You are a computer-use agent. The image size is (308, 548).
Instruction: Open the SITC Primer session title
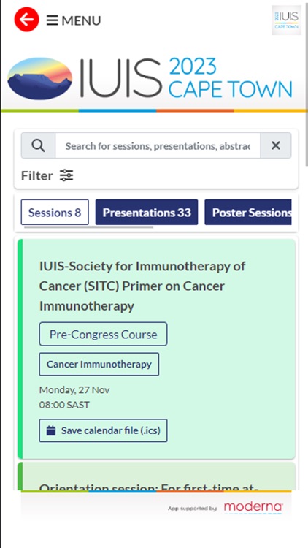(142, 286)
